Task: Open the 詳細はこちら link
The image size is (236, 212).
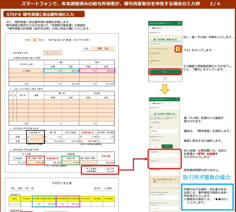Action: [x=155, y=140]
